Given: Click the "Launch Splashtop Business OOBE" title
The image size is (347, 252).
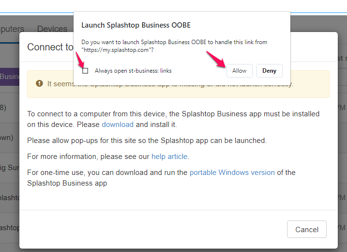Looking at the screenshot, I should (x=136, y=25).
